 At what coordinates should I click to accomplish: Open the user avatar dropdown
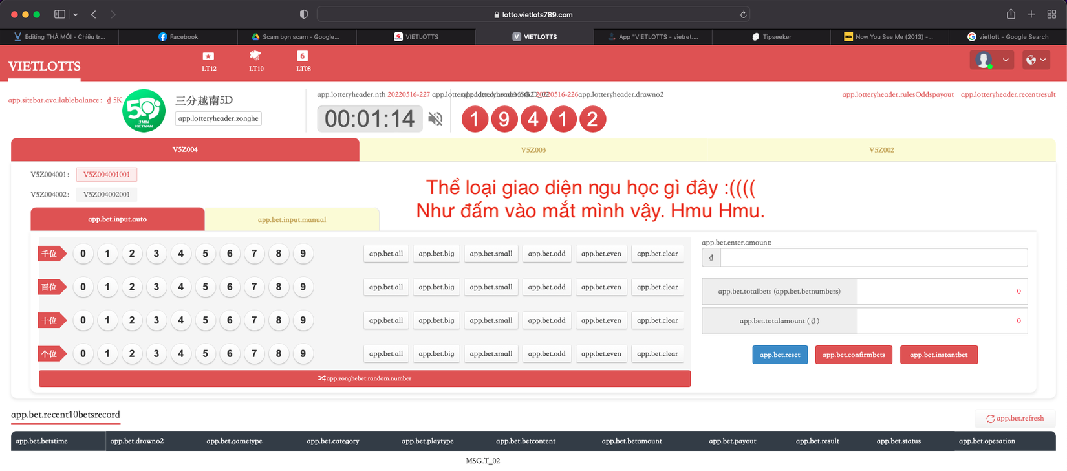click(991, 60)
